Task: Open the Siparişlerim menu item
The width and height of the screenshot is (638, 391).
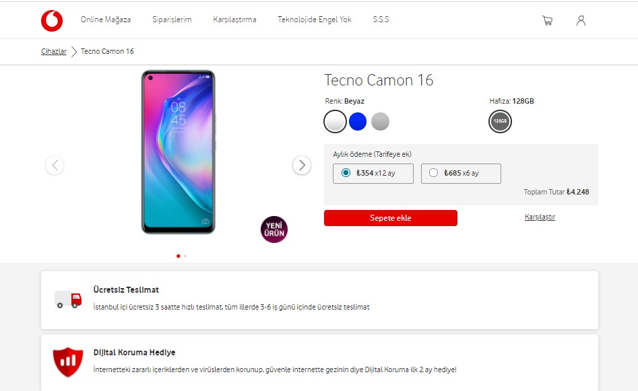Action: [x=172, y=20]
